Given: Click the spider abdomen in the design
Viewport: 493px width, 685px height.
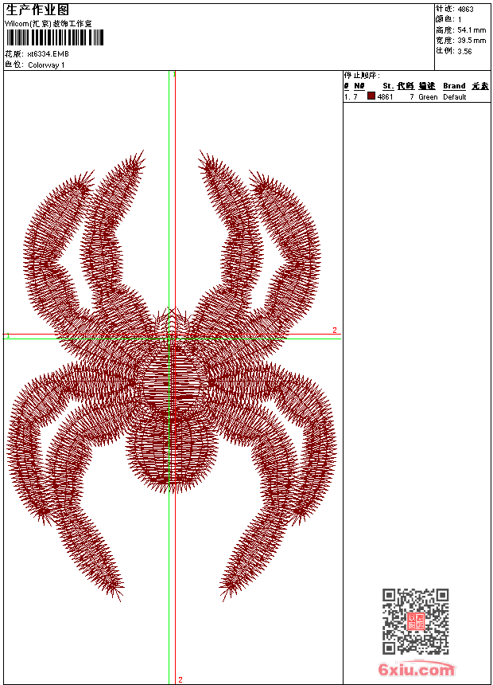Looking at the screenshot, I should coord(170,450).
